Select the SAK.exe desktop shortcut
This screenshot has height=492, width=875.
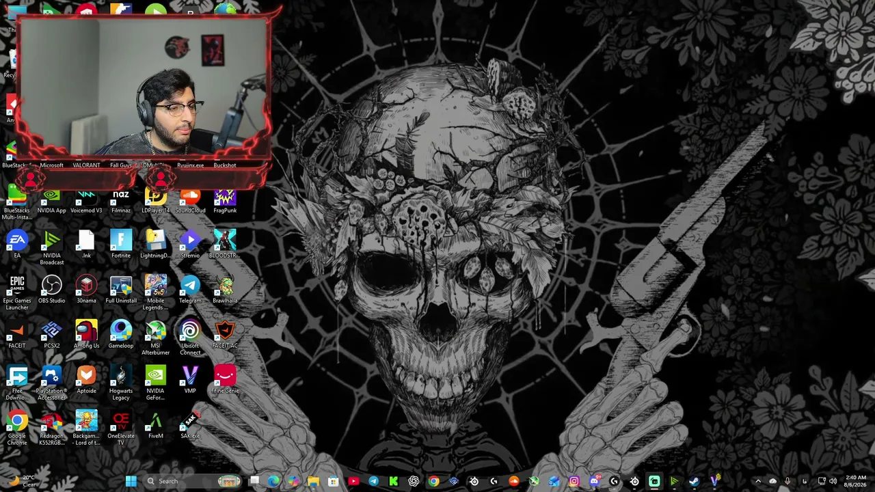(190, 425)
